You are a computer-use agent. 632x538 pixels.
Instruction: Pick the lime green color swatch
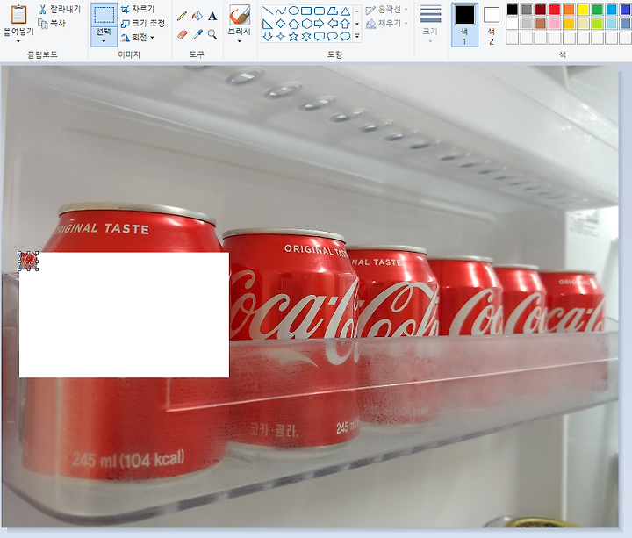(597, 24)
